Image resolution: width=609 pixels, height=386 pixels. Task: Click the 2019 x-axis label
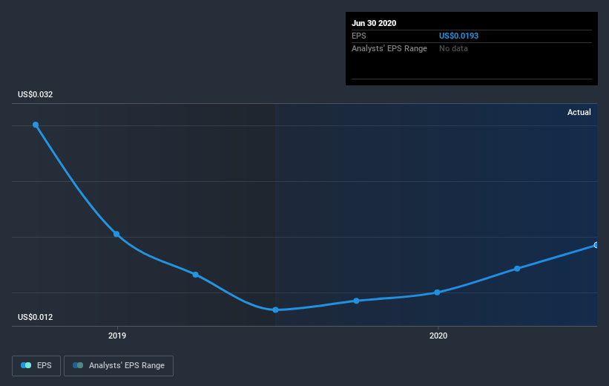click(x=117, y=336)
